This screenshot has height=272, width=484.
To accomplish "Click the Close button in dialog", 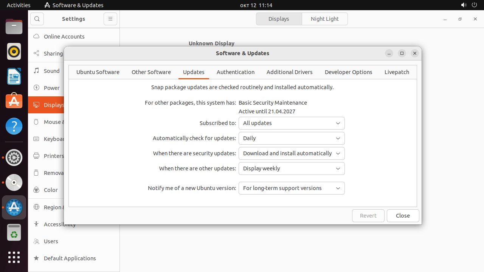I will (403, 216).
